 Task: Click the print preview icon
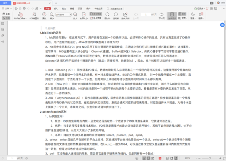37,8
